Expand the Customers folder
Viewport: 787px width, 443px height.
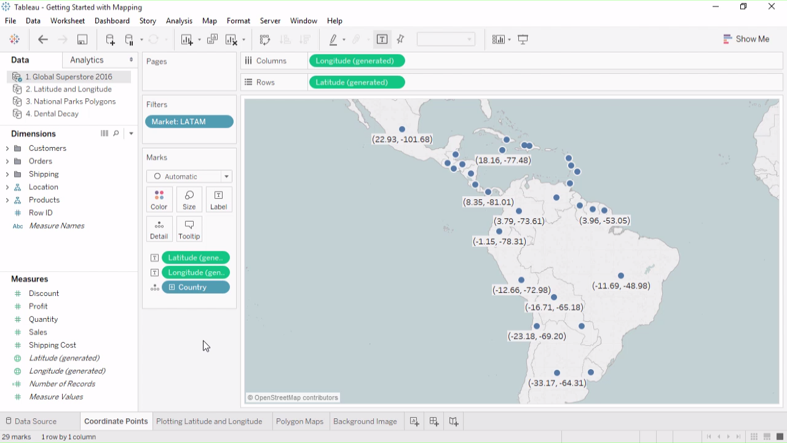(7, 148)
